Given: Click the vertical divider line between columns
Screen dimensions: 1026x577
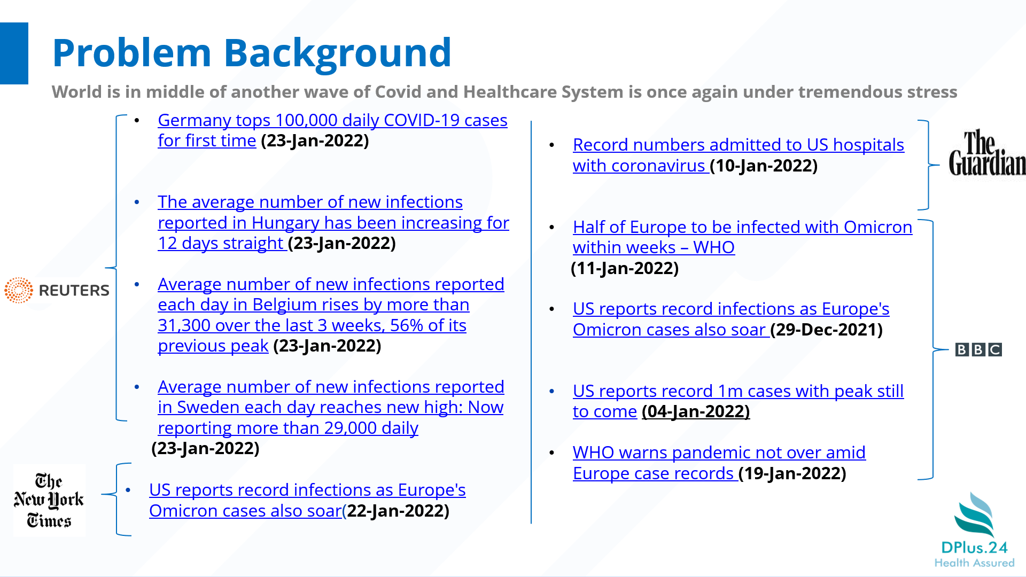Looking at the screenshot, I should [x=531, y=321].
